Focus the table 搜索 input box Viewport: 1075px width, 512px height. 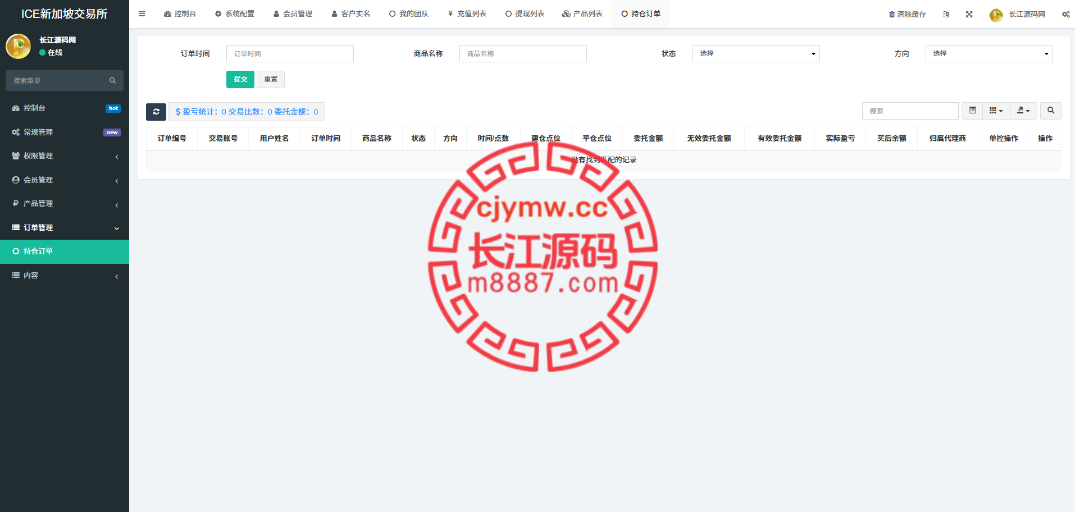point(910,111)
